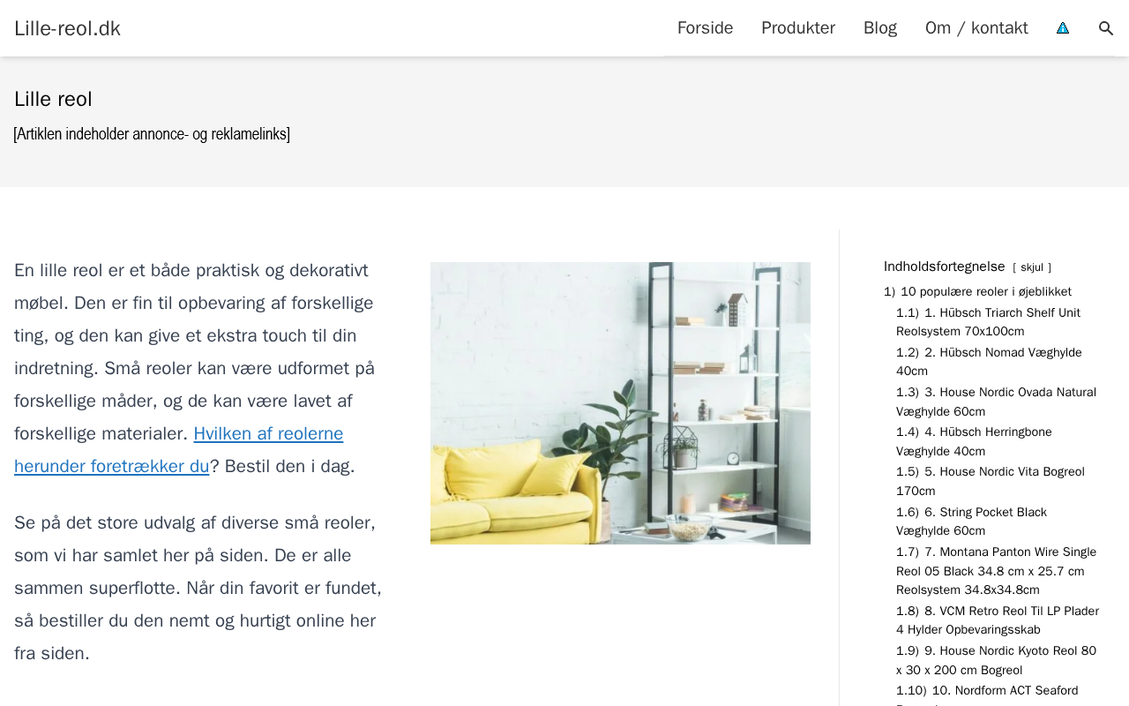Jump to House Nordic Ovada Natural section
The image size is (1129, 706).
[x=996, y=402]
